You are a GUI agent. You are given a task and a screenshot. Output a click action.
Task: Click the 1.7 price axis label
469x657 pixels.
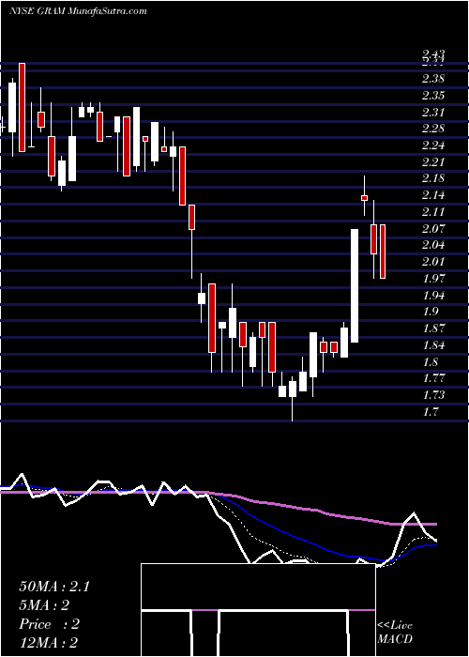tap(430, 411)
